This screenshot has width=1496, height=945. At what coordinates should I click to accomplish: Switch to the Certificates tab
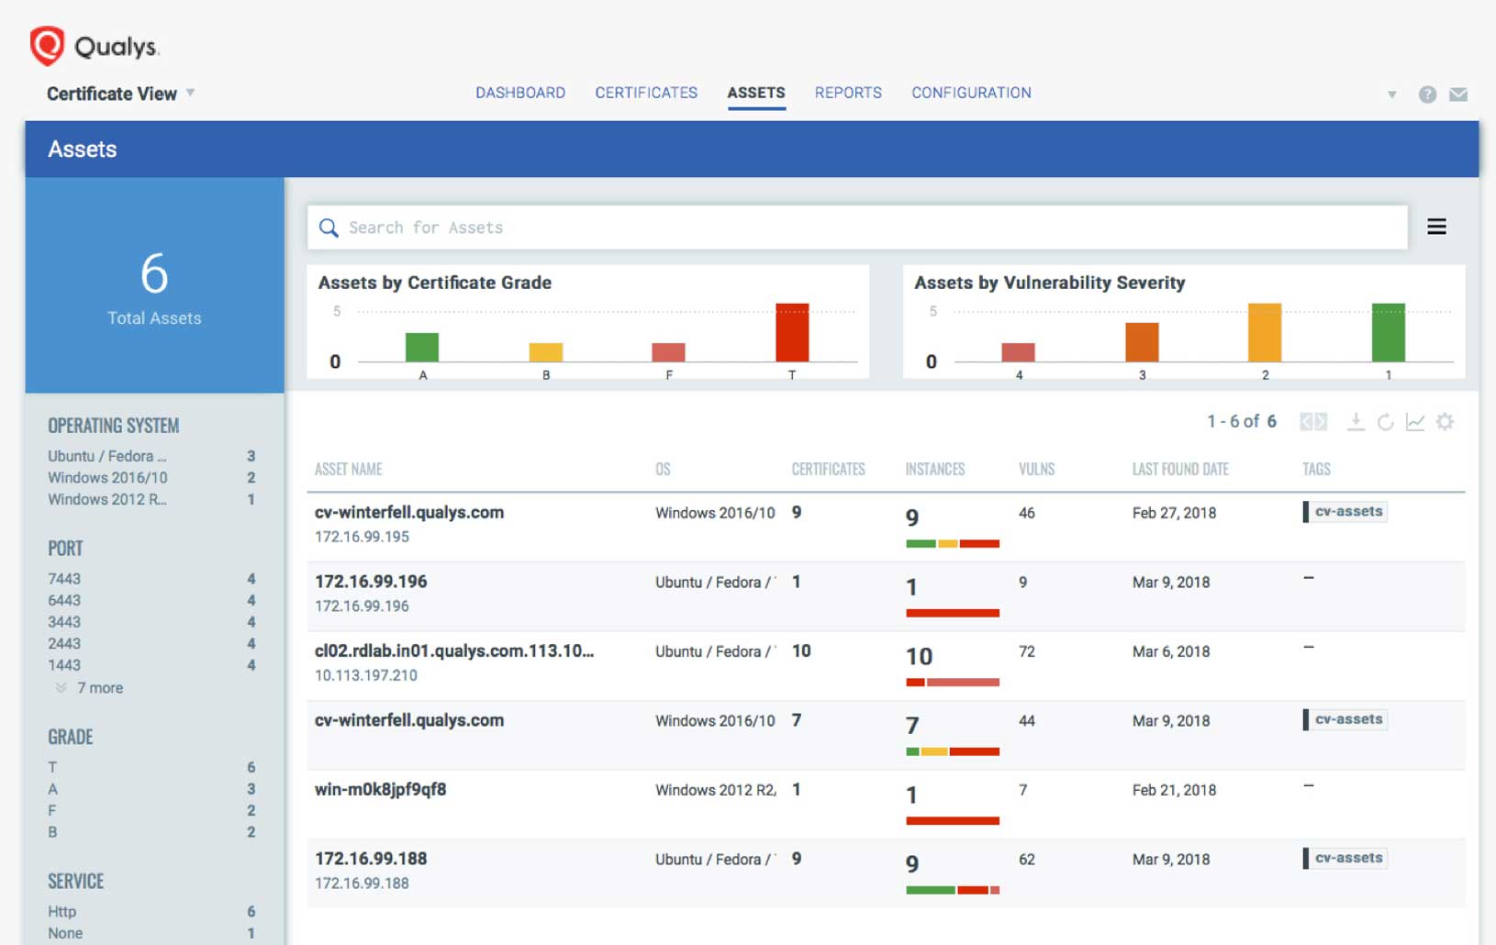coord(645,93)
